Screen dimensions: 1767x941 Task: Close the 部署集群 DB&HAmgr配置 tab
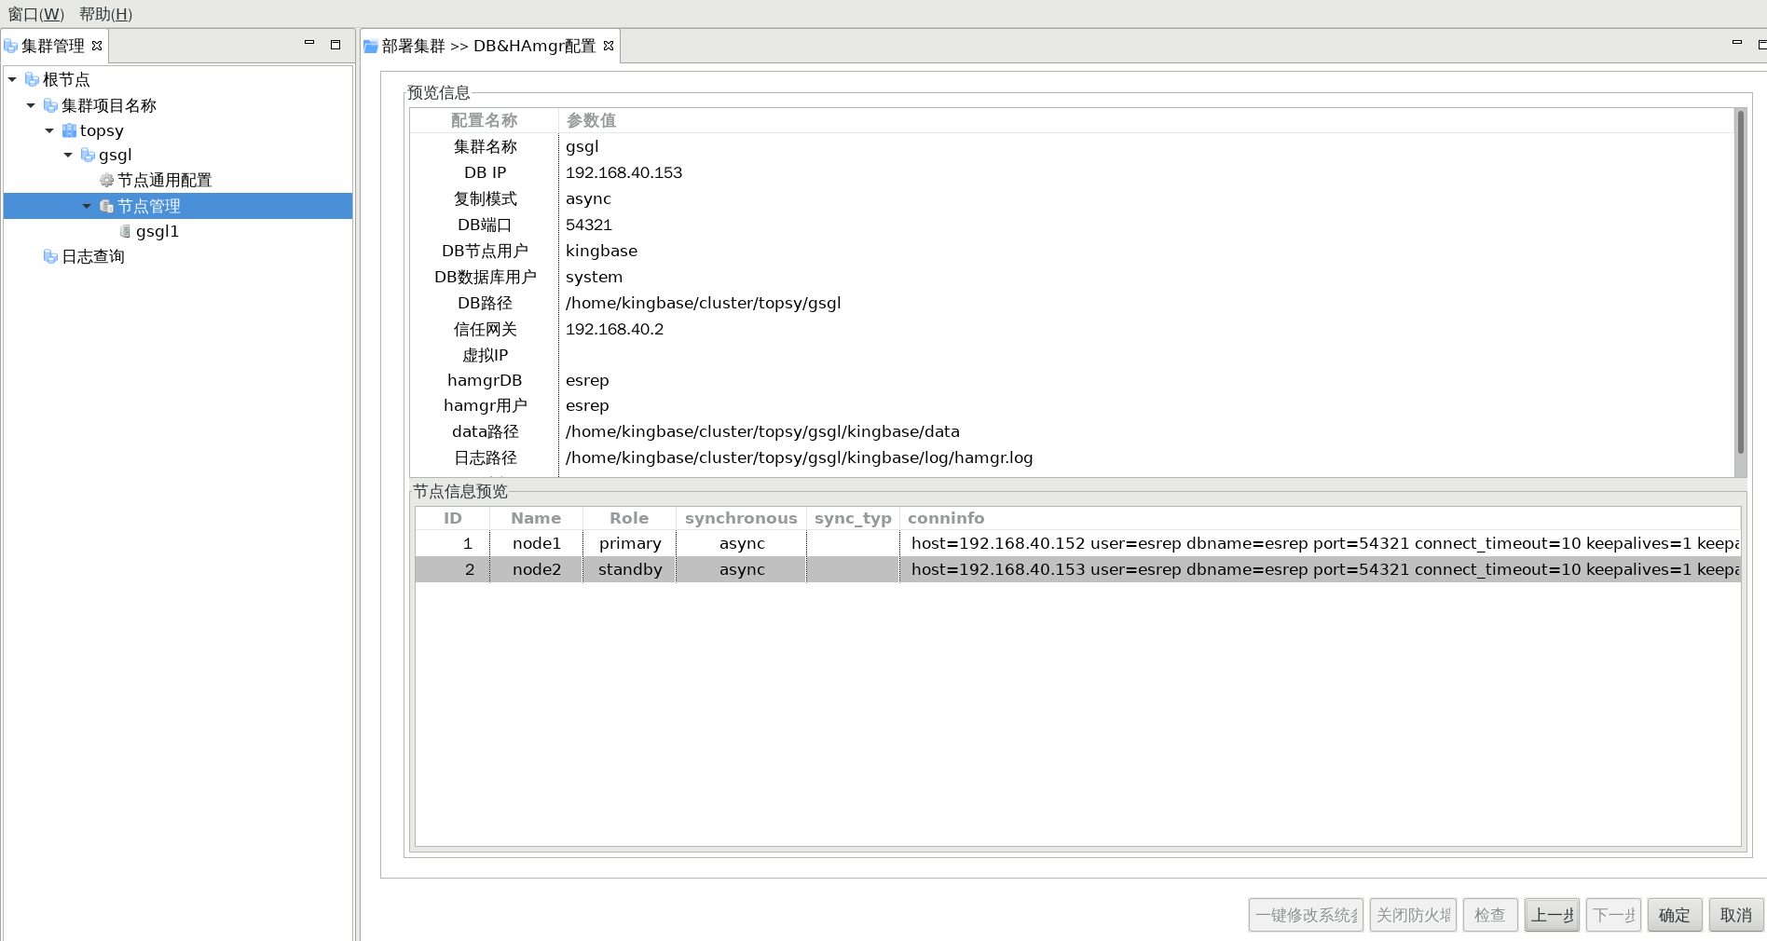pos(609,46)
